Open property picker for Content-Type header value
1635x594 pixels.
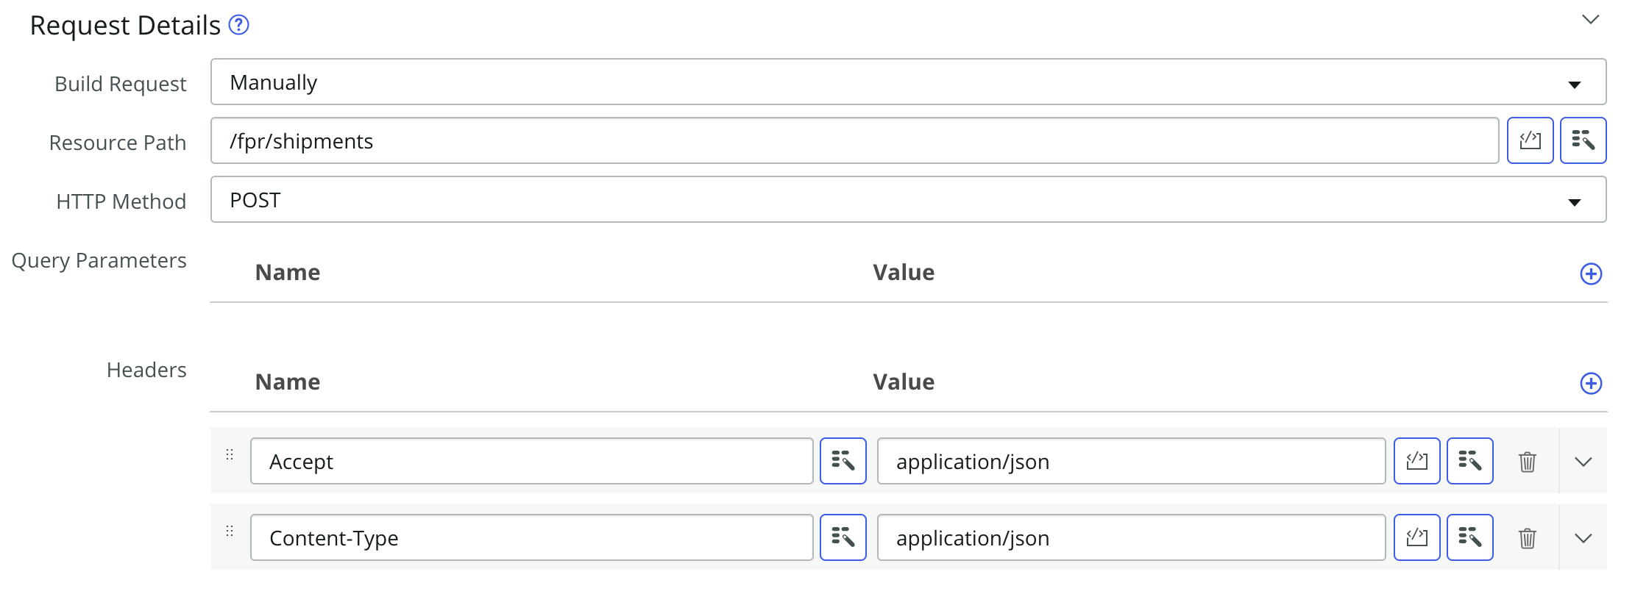pyautogui.click(x=1470, y=537)
